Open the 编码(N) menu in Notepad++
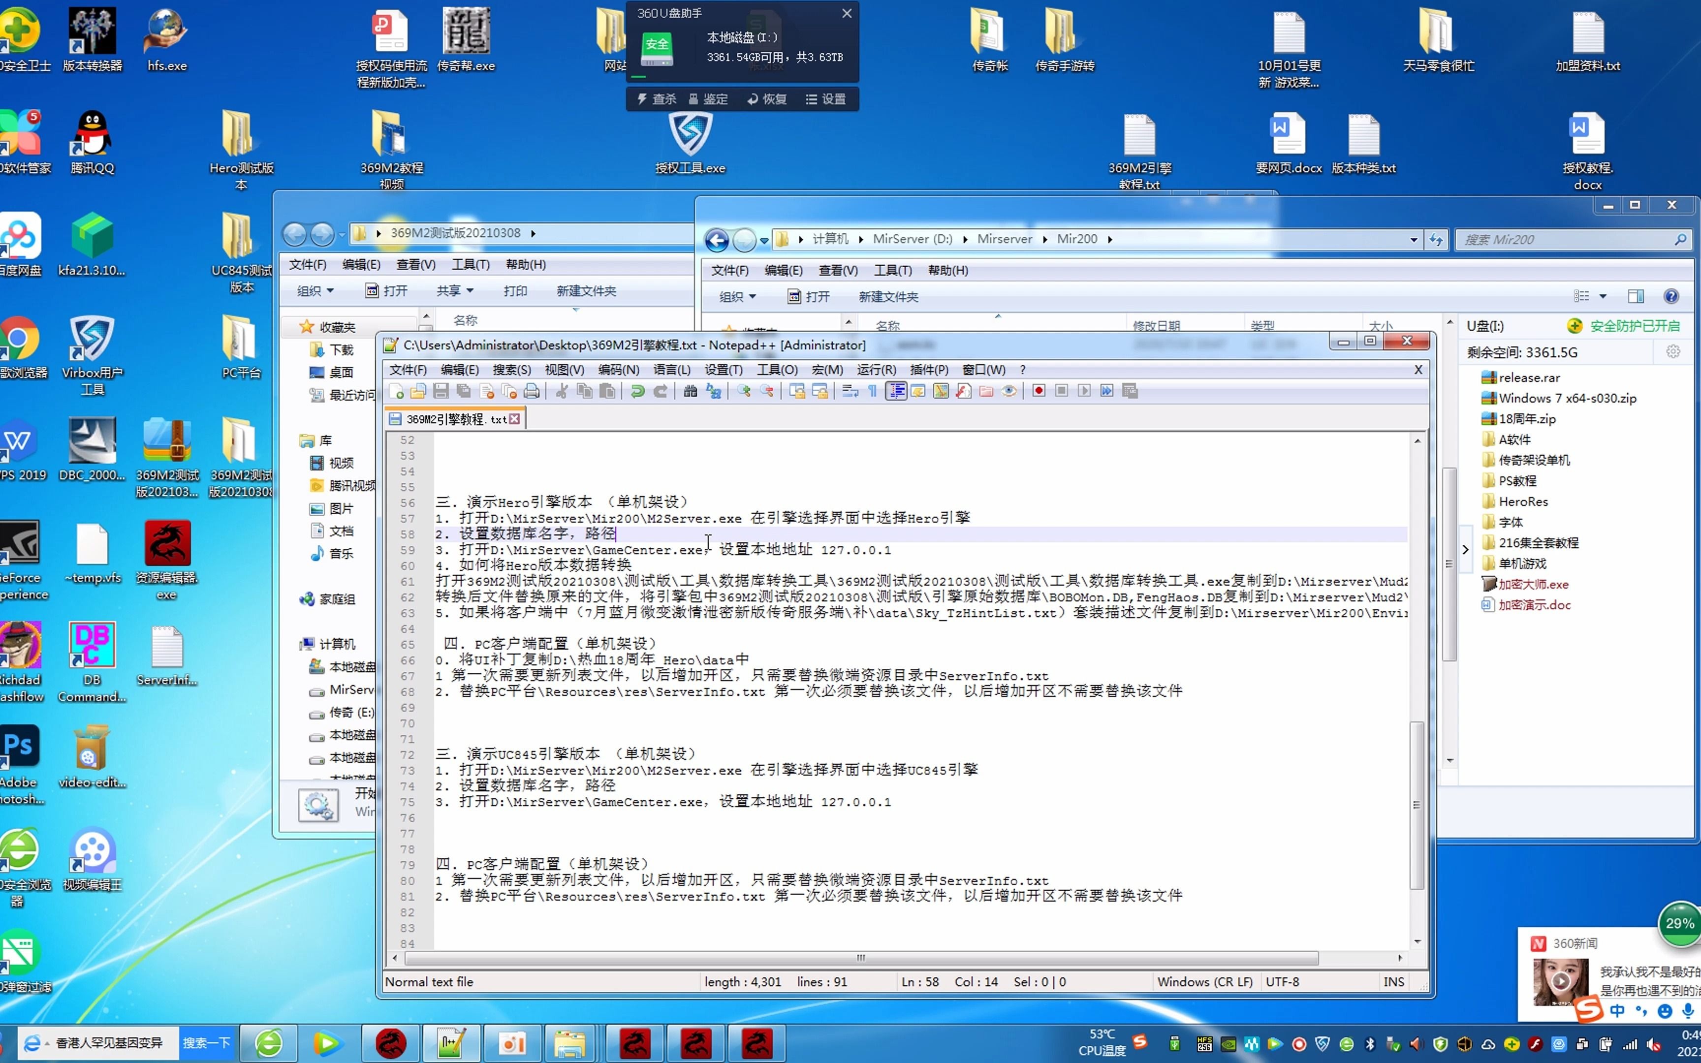 (x=619, y=370)
